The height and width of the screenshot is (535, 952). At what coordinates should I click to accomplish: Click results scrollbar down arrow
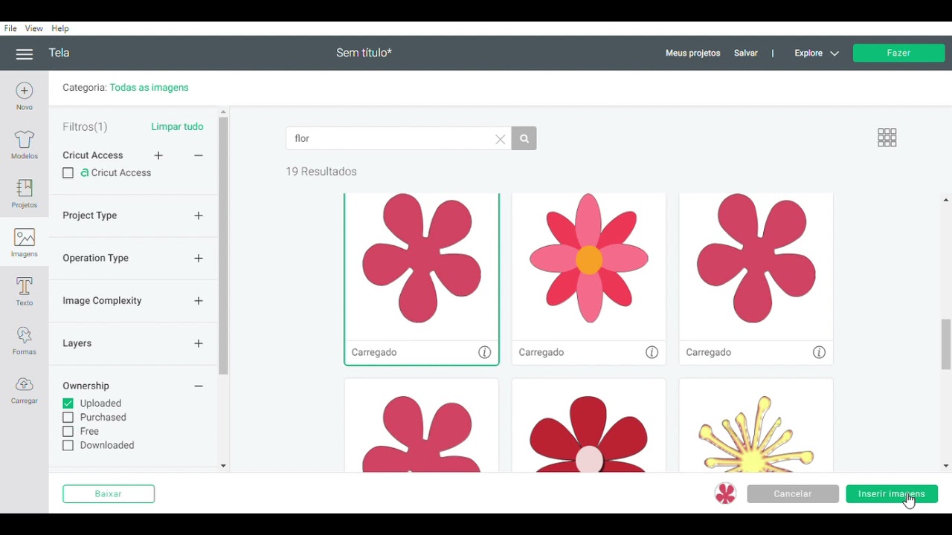pos(946,467)
